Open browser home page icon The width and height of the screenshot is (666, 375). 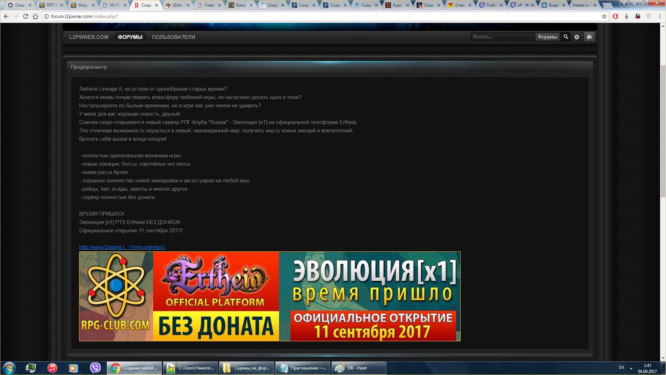pyautogui.click(x=35, y=16)
